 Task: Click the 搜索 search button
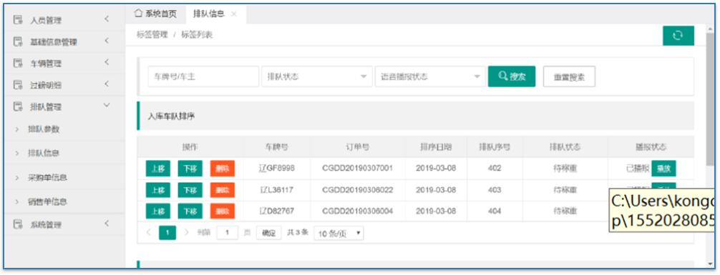point(512,76)
